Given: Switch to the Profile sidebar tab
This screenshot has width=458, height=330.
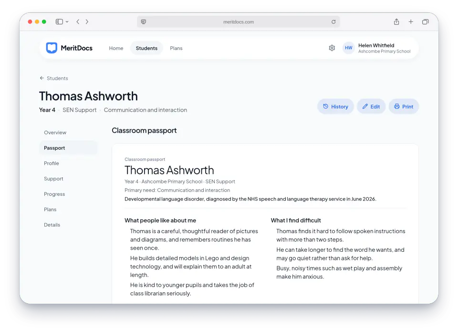Looking at the screenshot, I should coord(68,163).
